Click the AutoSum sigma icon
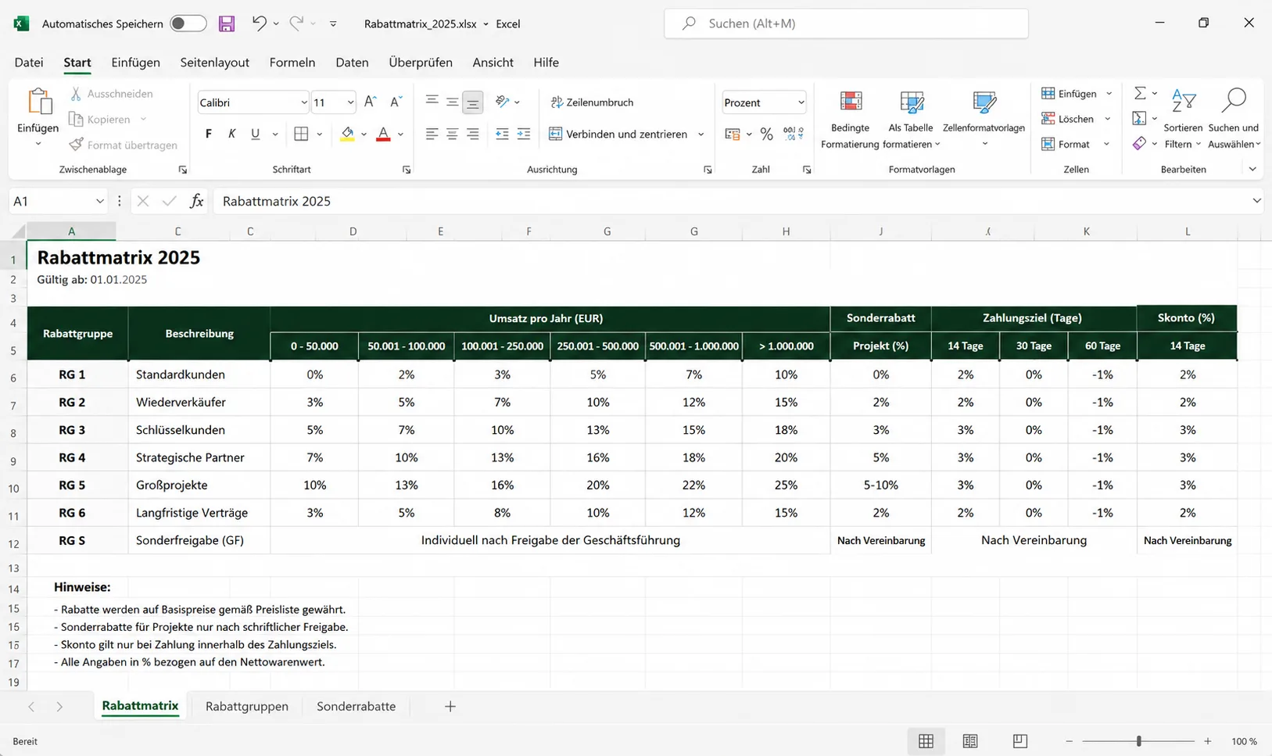Viewport: 1272px width, 756px height. (x=1141, y=93)
